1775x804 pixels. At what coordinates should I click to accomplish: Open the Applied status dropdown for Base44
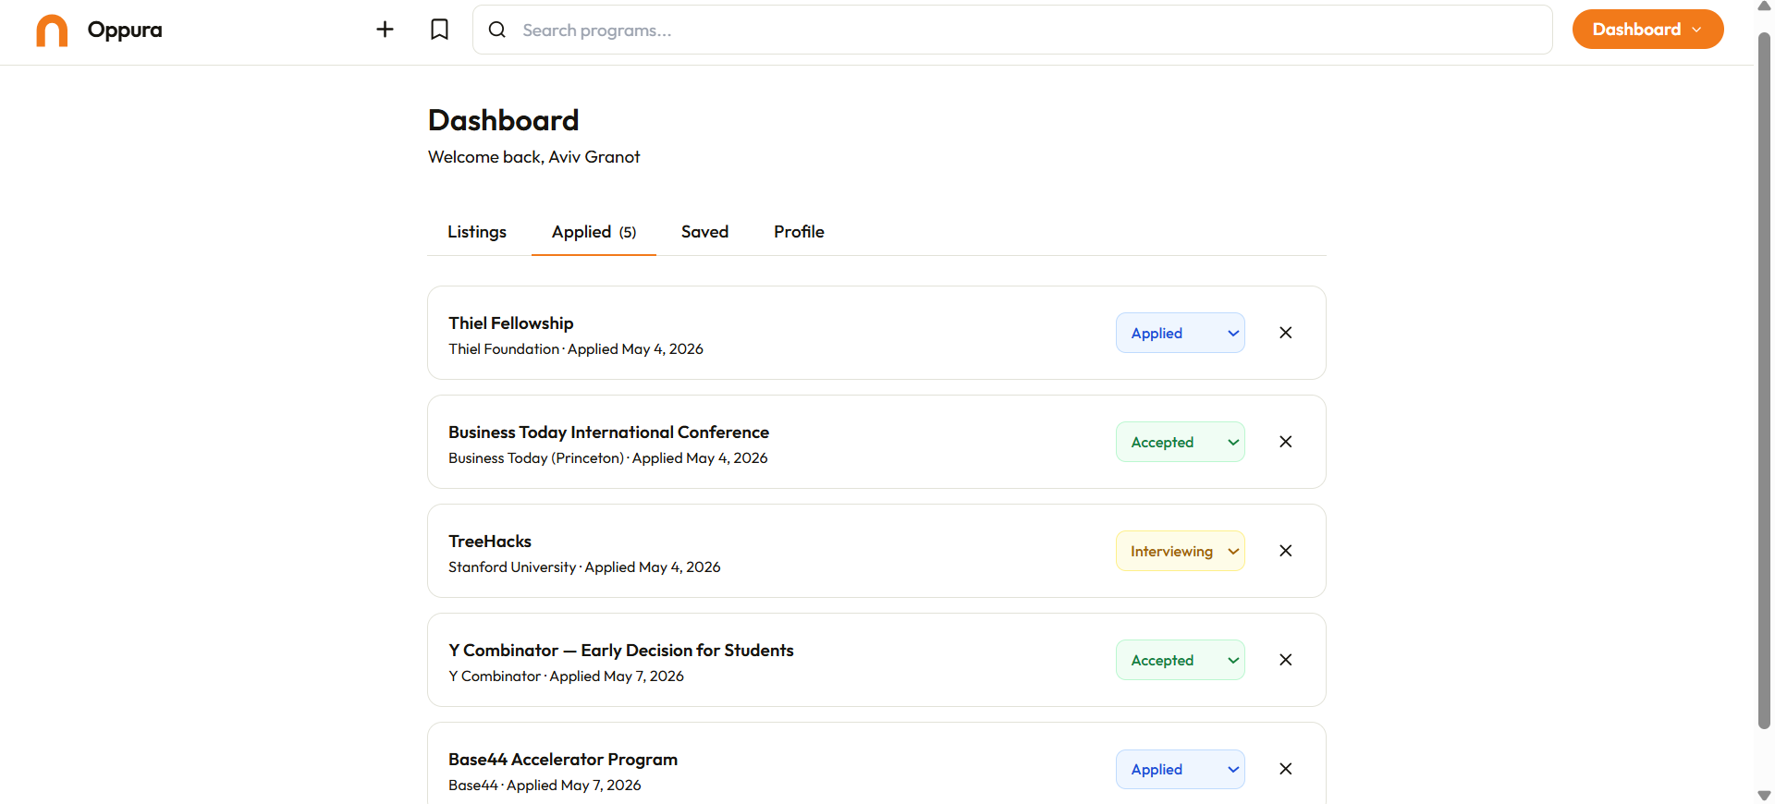click(x=1181, y=769)
